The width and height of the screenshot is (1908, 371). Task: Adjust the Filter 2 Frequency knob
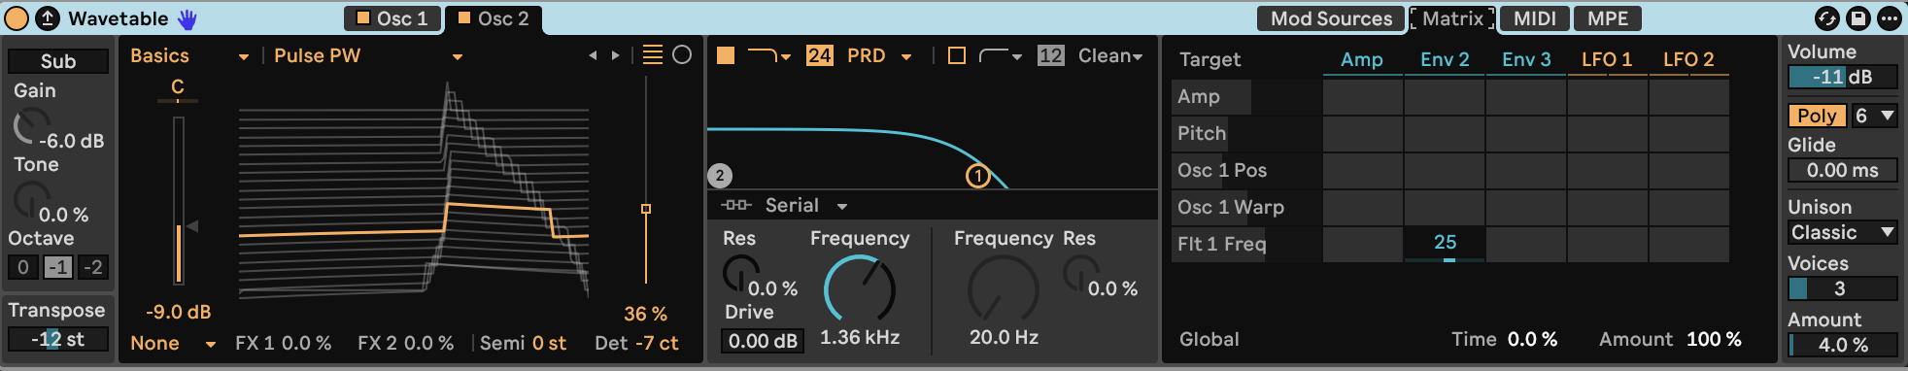click(1004, 288)
